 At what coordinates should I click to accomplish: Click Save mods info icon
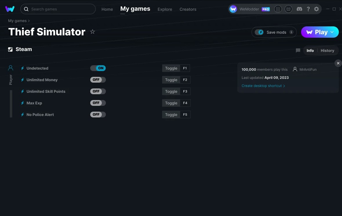point(291,32)
